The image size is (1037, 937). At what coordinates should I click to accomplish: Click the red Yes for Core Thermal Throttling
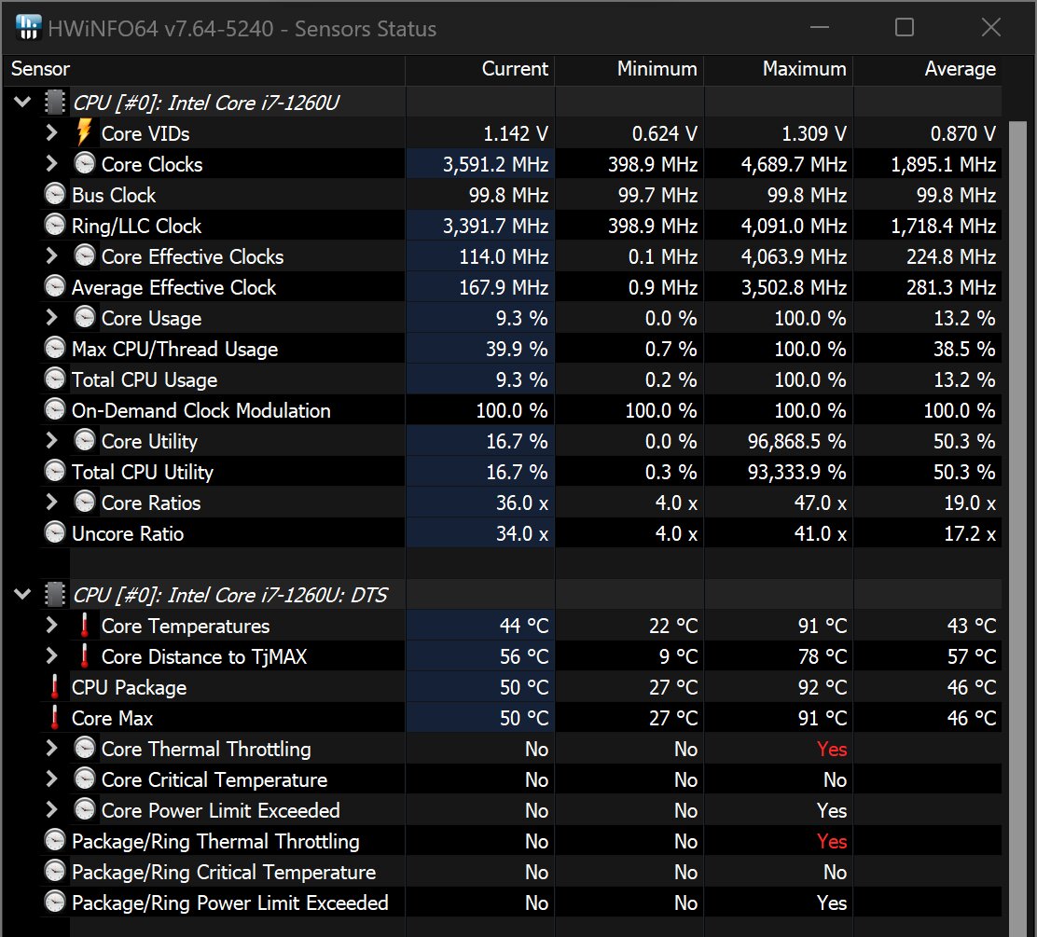831,749
